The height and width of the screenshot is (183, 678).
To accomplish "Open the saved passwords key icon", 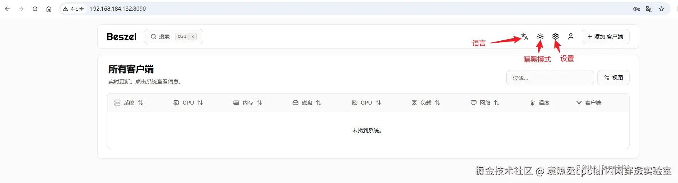I will [637, 9].
